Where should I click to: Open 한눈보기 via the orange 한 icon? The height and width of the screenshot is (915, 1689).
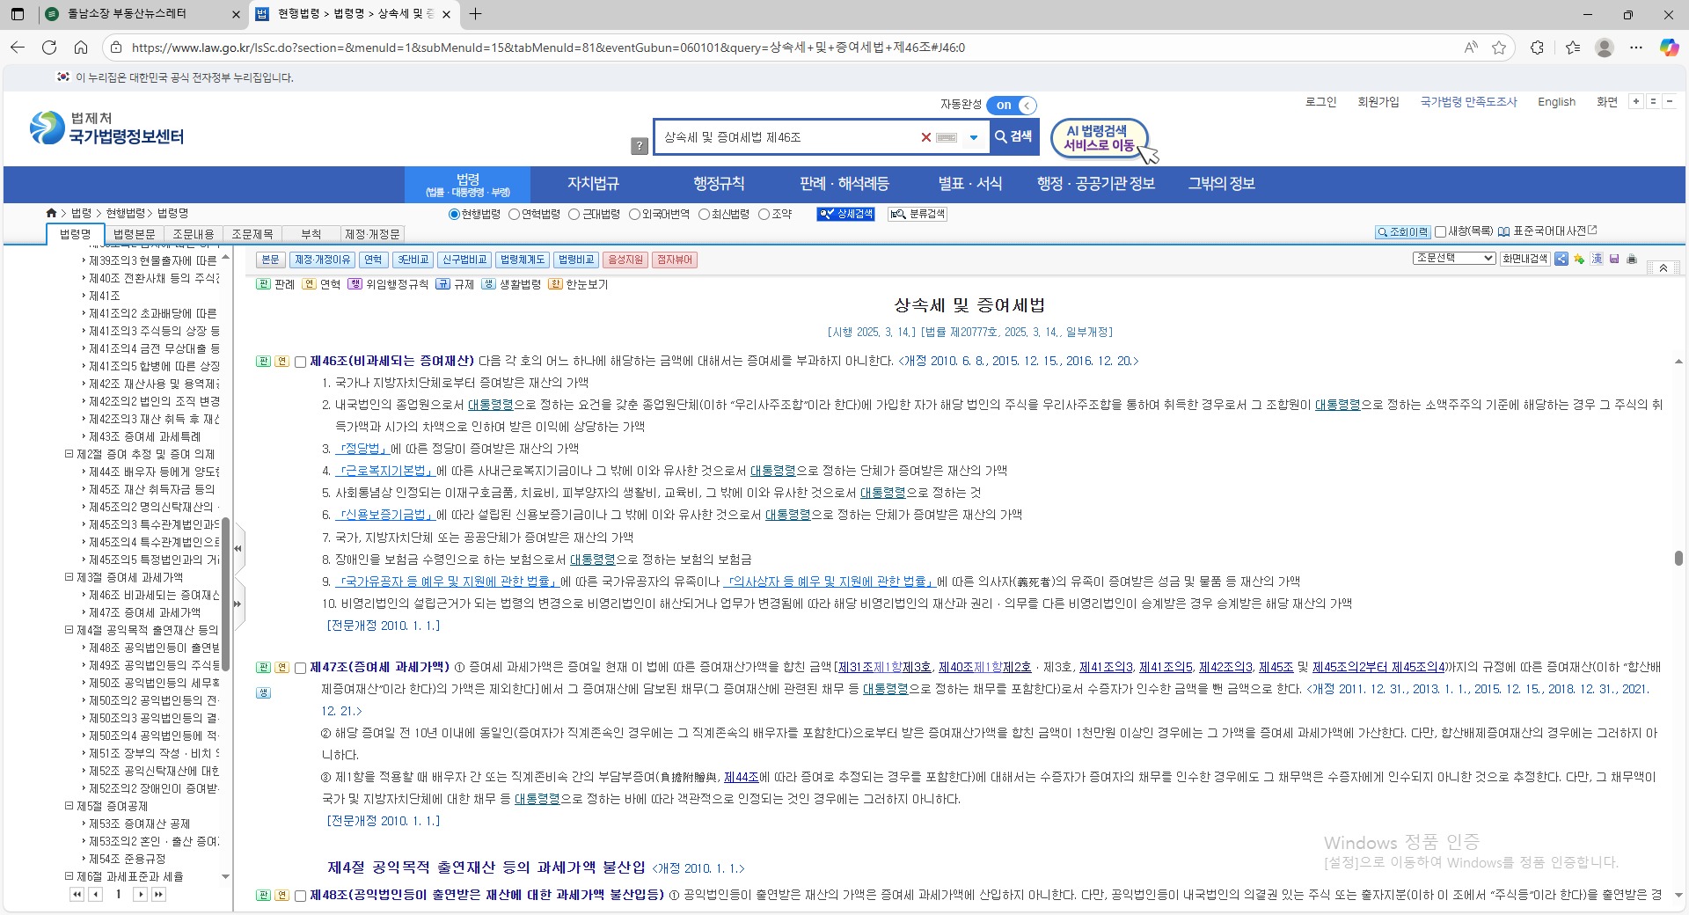point(557,283)
